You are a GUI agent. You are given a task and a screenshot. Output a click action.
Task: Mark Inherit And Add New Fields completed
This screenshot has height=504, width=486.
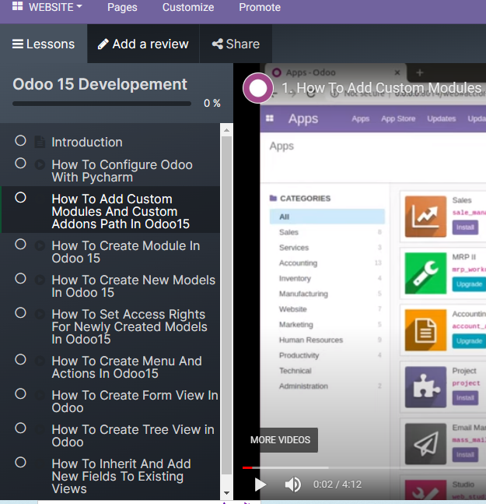click(x=20, y=462)
